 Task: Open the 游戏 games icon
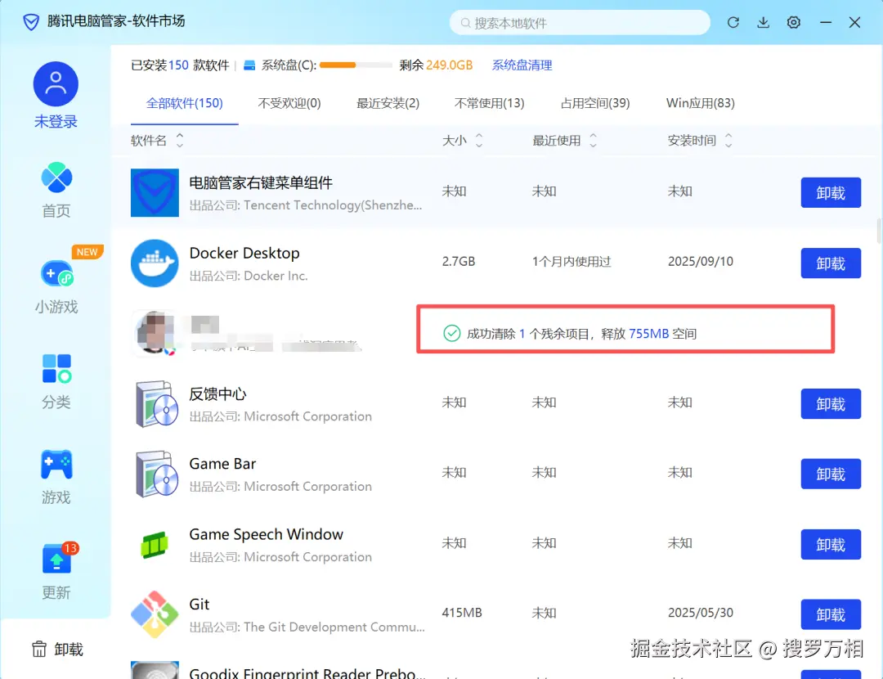56,465
